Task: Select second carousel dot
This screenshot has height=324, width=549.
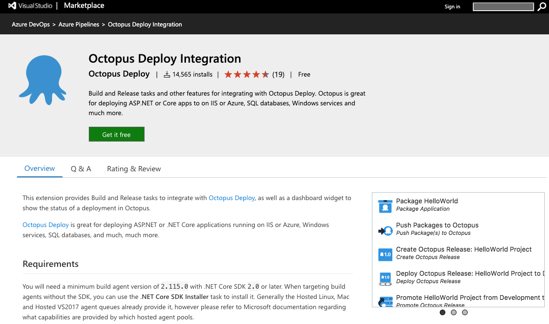Action: [x=454, y=312]
